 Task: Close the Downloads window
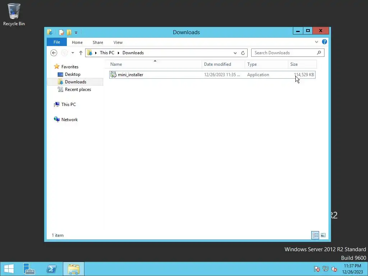point(321,31)
